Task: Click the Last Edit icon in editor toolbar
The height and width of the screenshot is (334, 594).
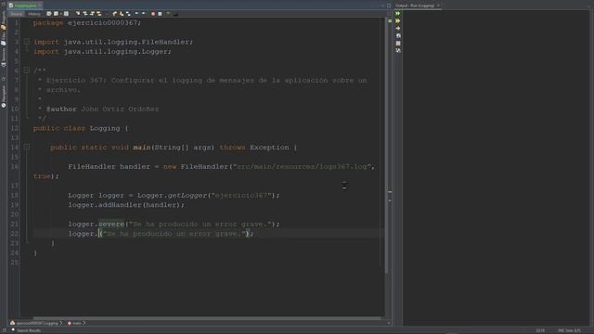Action: click(49, 14)
